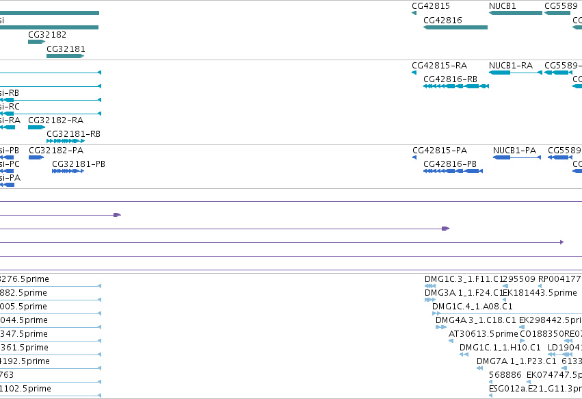
Task: Click the EST label 763
Action: [7, 375]
